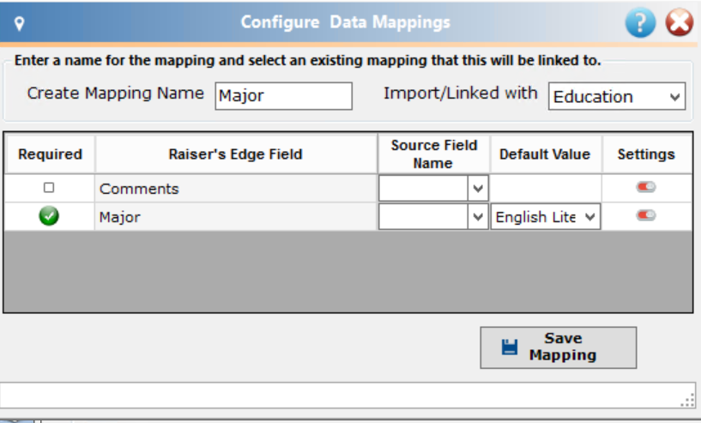Viewport: 701px width, 423px height.
Task: Open the English Lite default value dropdown
Action: click(546, 217)
